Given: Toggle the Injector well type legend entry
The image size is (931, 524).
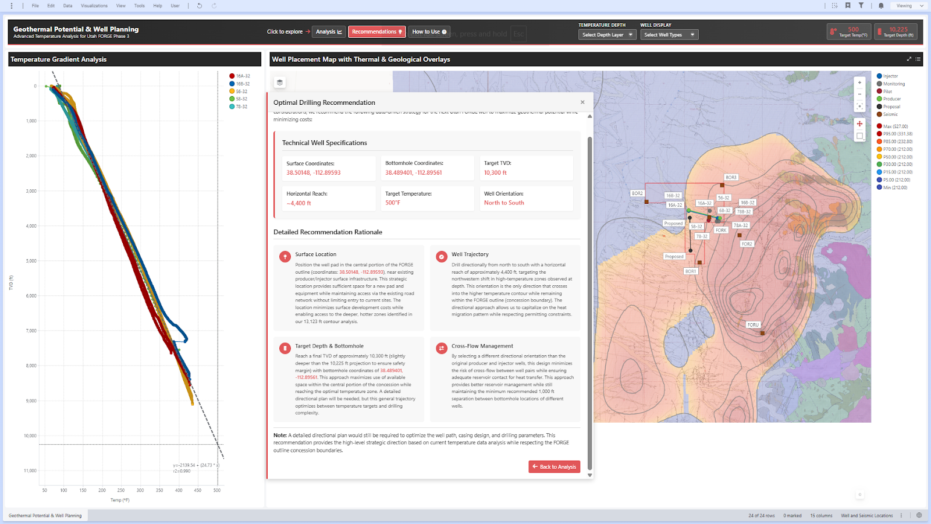Looking at the screenshot, I should point(887,76).
